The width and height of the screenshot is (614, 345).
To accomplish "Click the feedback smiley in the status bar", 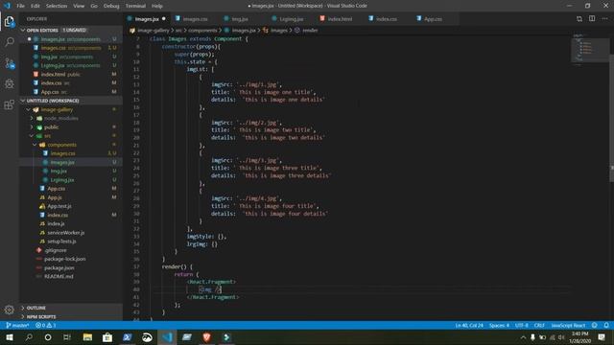I will point(595,326).
